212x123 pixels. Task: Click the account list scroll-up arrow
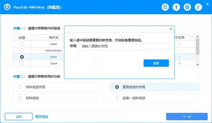[x=197, y=36]
